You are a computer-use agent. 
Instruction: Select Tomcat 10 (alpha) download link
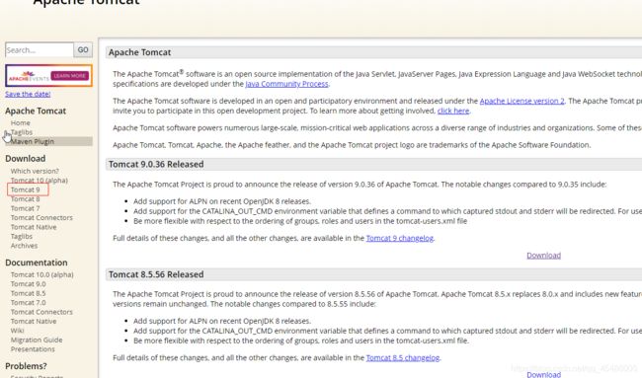[x=40, y=181]
